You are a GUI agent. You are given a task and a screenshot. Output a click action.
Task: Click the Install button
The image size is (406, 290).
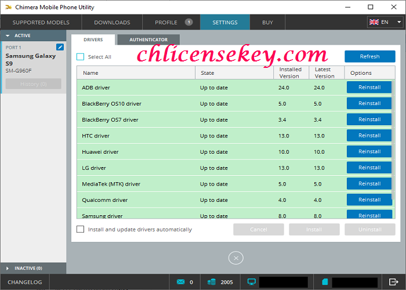(x=314, y=230)
